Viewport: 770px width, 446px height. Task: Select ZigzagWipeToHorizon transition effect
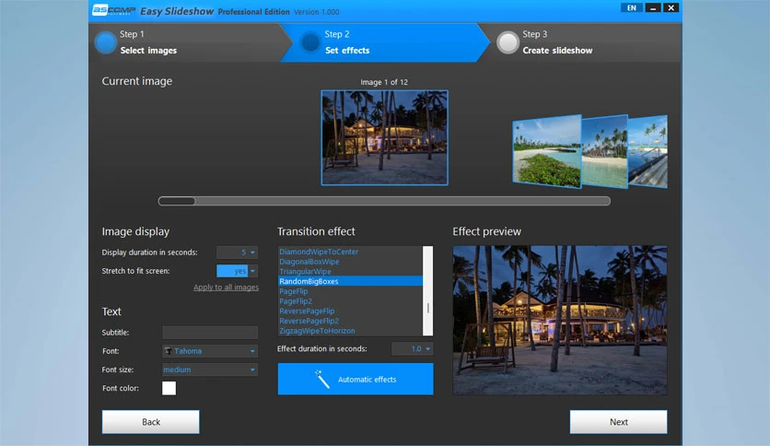tap(350, 331)
